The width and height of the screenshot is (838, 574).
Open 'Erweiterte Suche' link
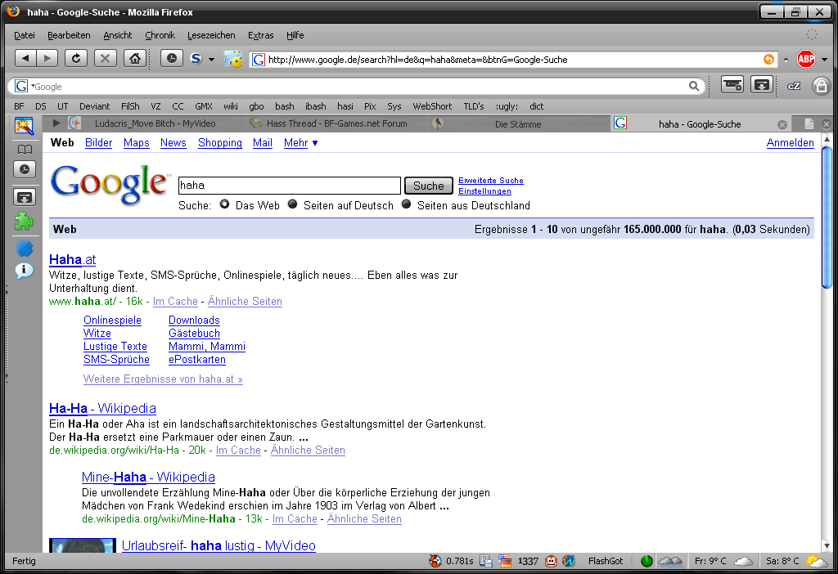click(x=491, y=181)
